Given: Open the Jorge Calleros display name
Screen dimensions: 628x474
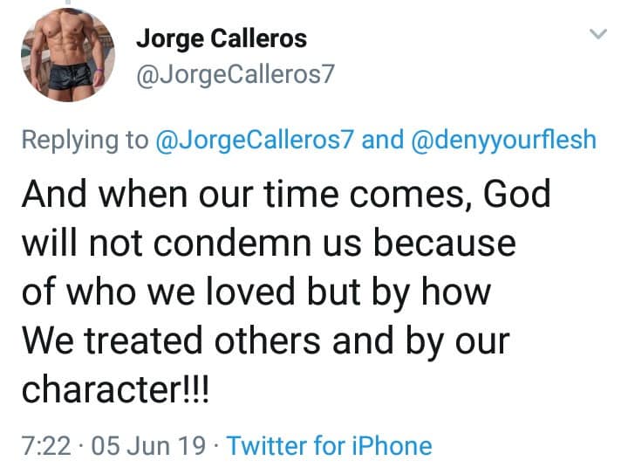Looking at the screenshot, I should (x=221, y=40).
